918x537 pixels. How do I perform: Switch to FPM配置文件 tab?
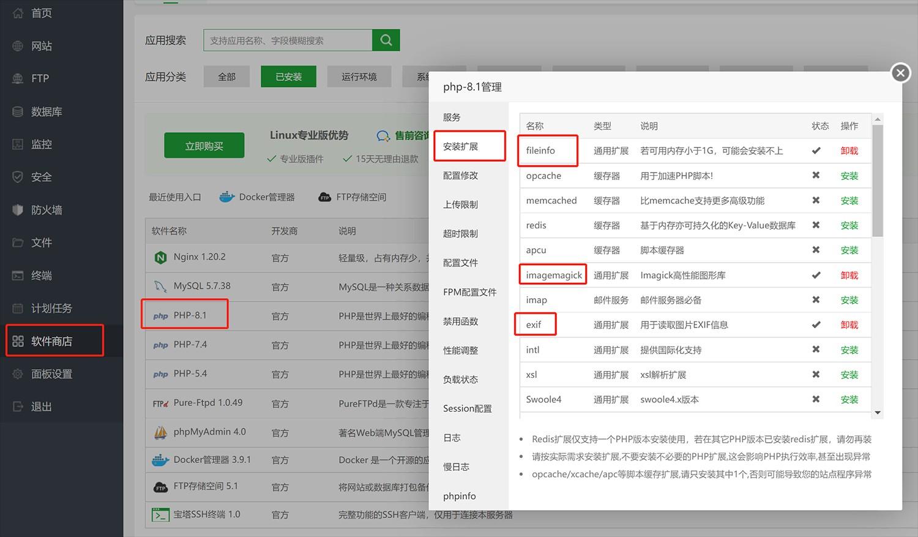(x=470, y=292)
